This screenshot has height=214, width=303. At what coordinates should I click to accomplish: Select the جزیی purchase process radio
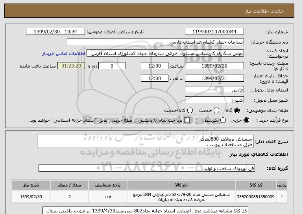(x=246, y=120)
